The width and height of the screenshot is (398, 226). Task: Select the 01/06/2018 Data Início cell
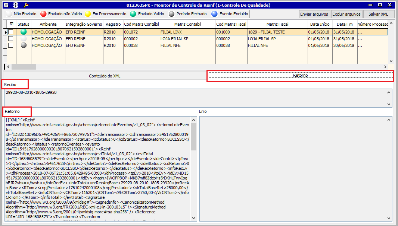tap(320, 45)
